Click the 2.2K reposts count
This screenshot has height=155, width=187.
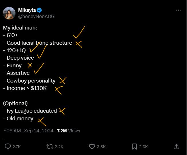click(59, 147)
